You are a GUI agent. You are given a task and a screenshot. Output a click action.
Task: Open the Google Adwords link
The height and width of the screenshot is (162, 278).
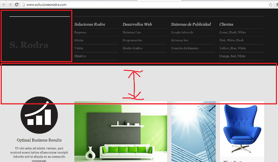[x=182, y=32]
